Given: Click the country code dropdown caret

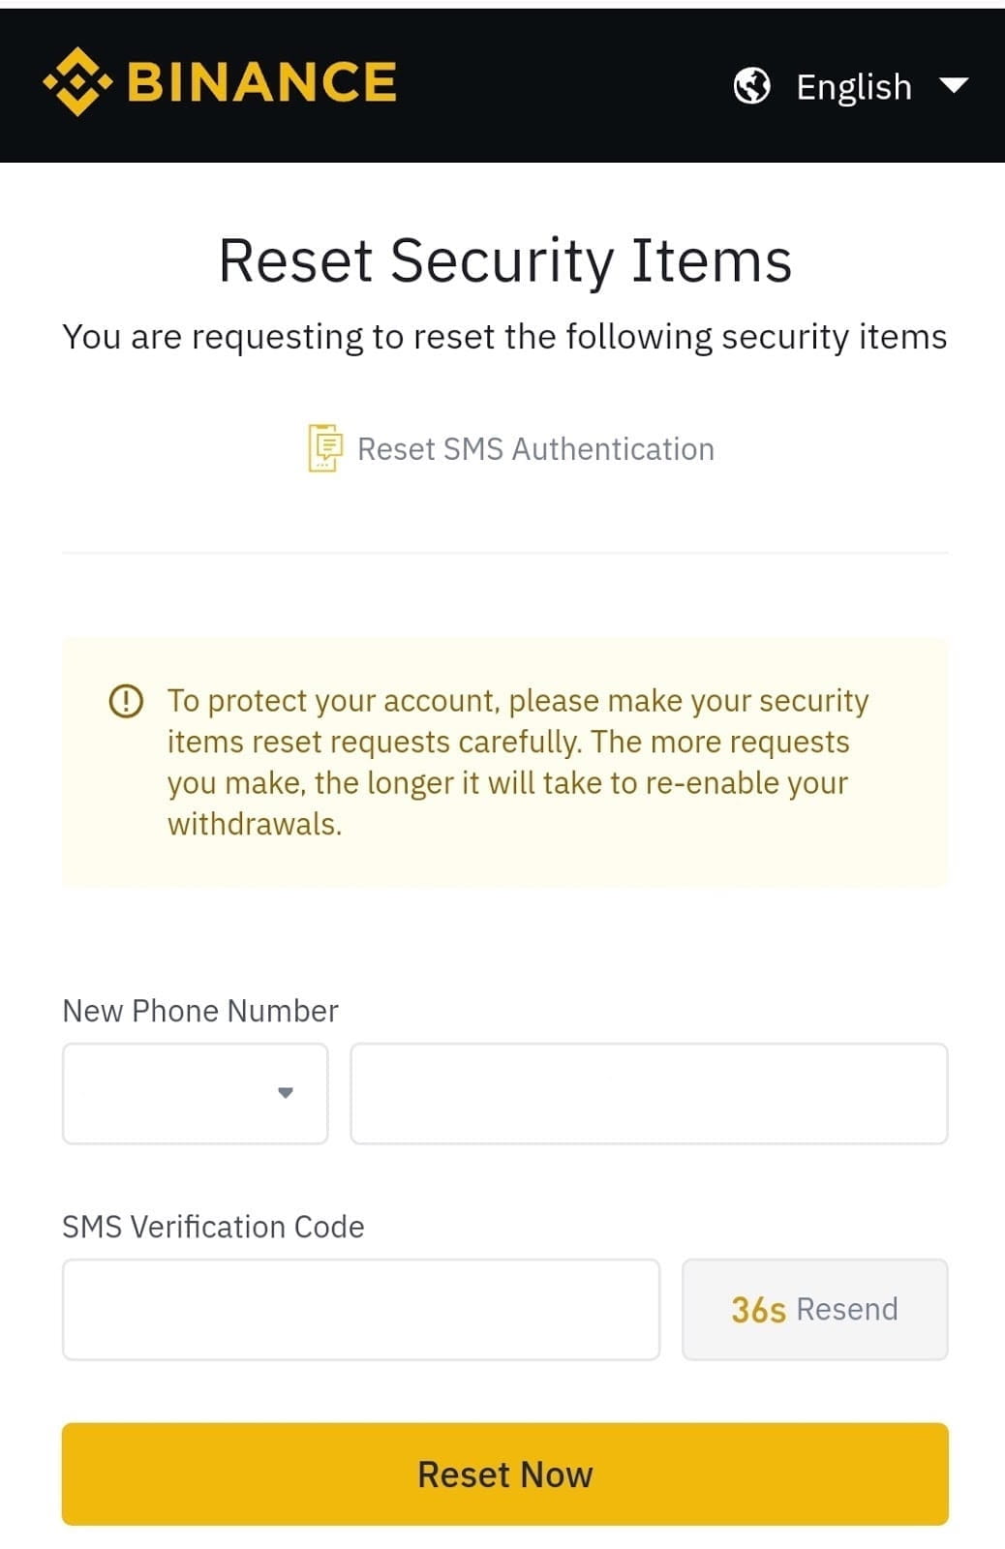Looking at the screenshot, I should pyautogui.click(x=286, y=1093).
